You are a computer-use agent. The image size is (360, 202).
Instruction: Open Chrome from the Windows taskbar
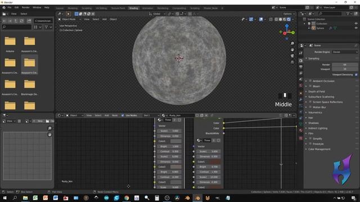pos(127,198)
